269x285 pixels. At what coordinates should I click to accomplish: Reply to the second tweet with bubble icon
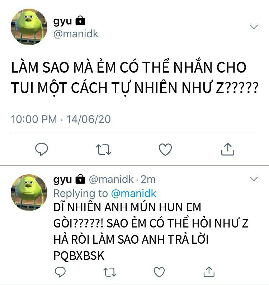(x=60, y=272)
